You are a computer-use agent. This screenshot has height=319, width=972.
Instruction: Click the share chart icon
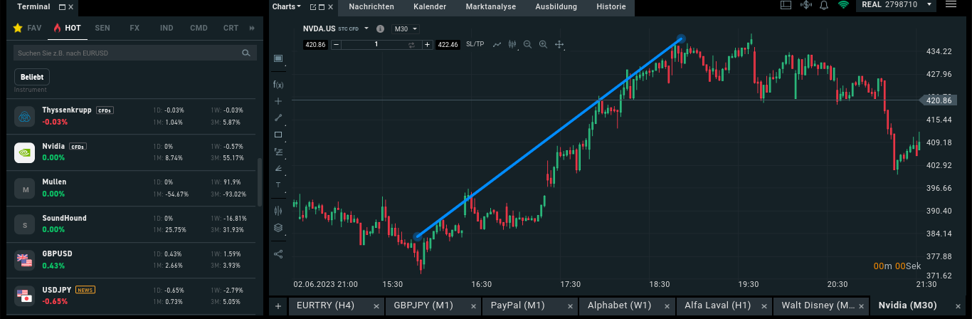coord(278,253)
